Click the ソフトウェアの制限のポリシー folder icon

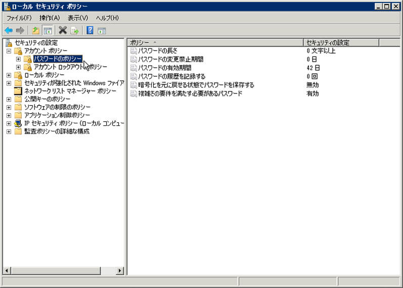point(18,107)
